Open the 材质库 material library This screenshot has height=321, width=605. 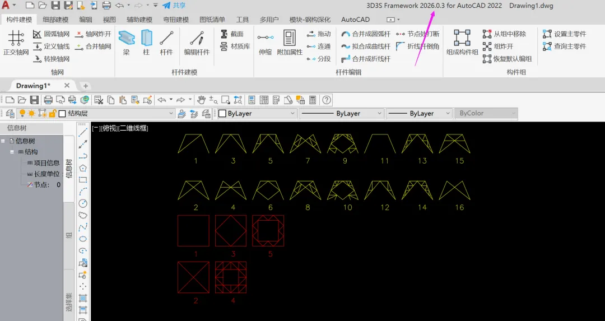(235, 46)
